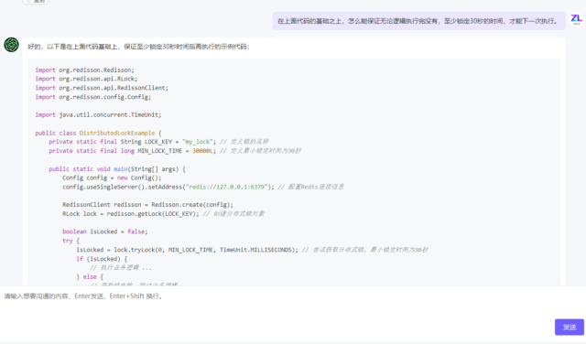
Task: Click the boolean isLocked = false; line
Action: coord(105,231)
